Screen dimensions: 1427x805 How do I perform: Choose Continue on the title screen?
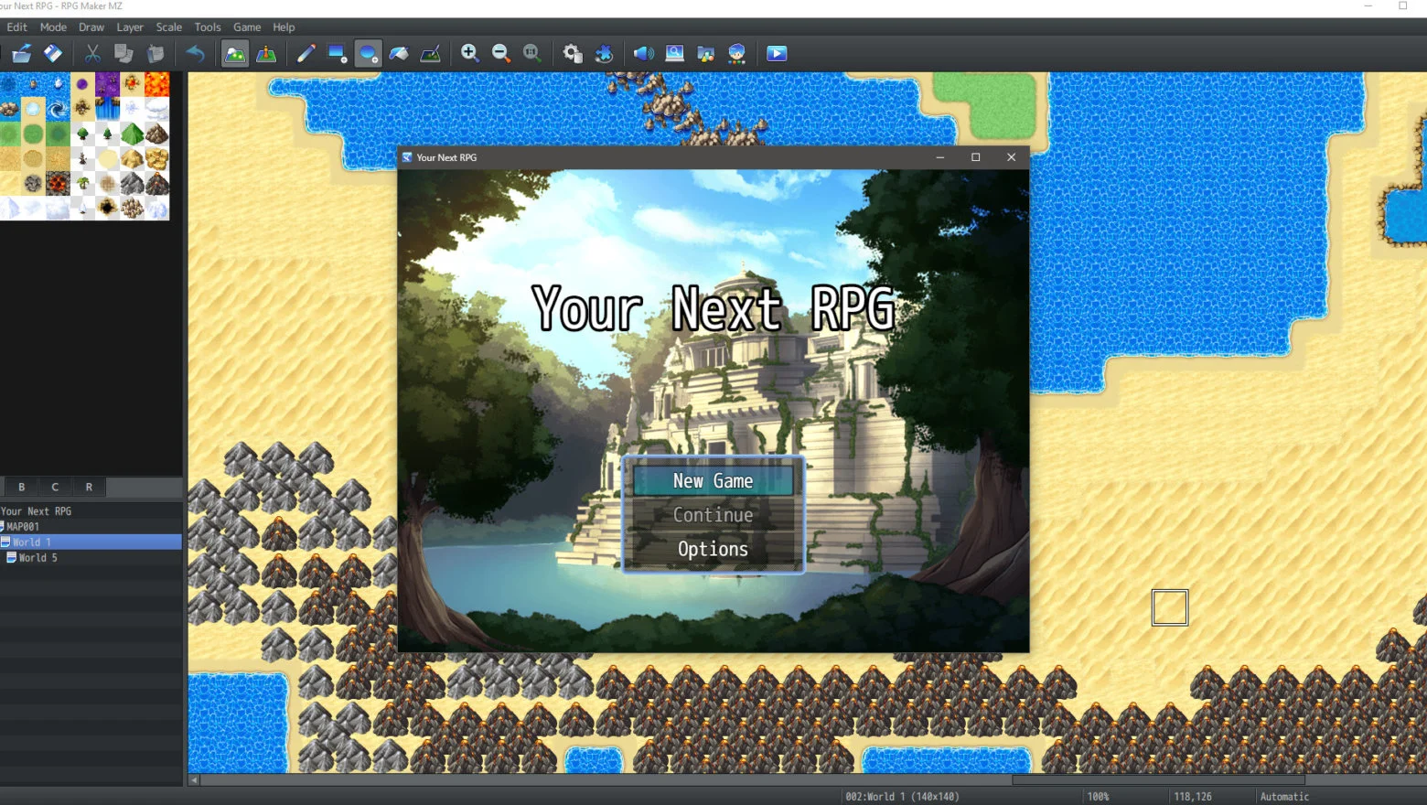[713, 515]
